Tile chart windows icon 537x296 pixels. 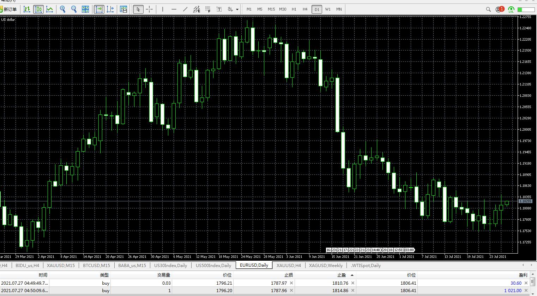coord(85,10)
